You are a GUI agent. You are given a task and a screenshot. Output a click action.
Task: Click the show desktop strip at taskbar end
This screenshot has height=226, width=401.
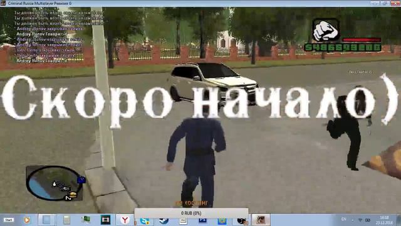[398, 220]
